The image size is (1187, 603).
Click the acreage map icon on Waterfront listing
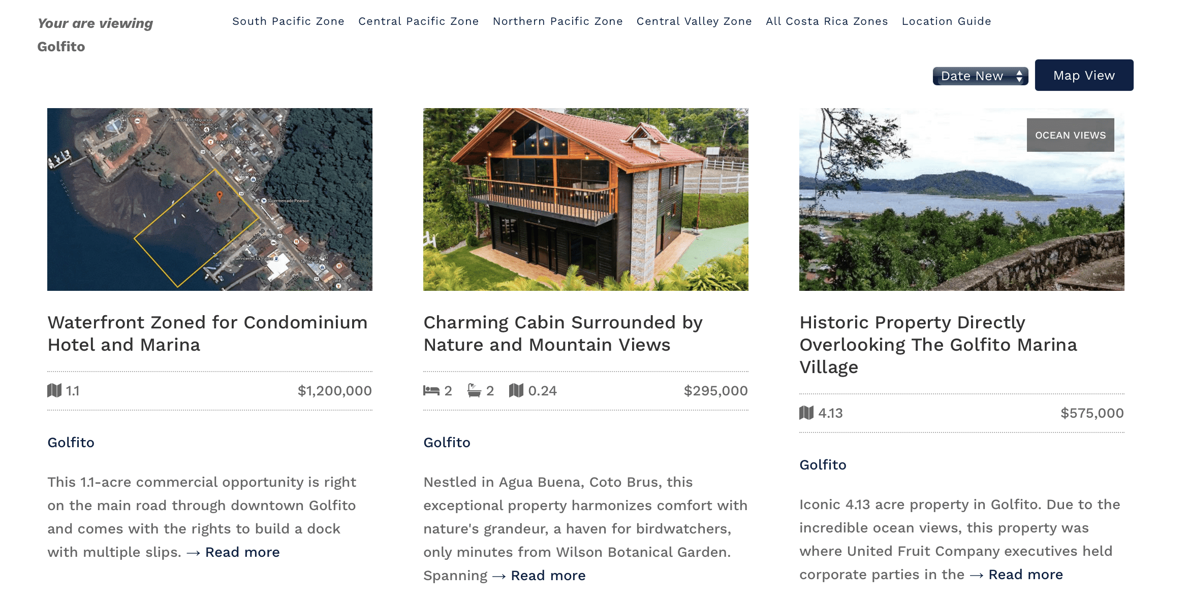coord(54,390)
